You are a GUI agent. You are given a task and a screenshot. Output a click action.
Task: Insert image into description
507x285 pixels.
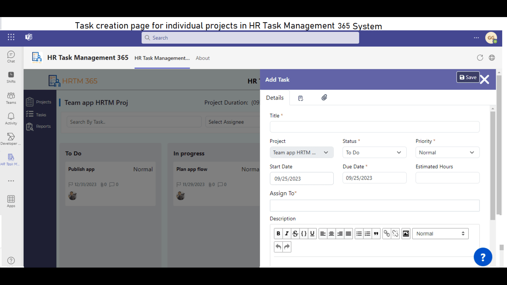[406, 233]
